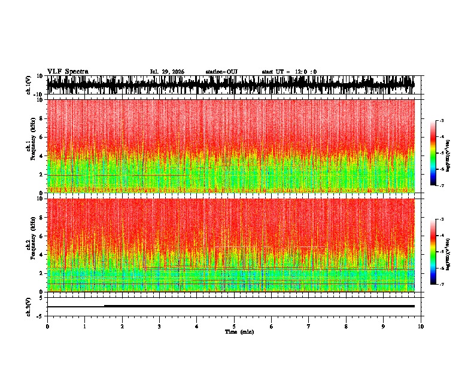Click the ch.1 voltage waveform strip
This screenshot has width=474, height=366.
coord(231,85)
